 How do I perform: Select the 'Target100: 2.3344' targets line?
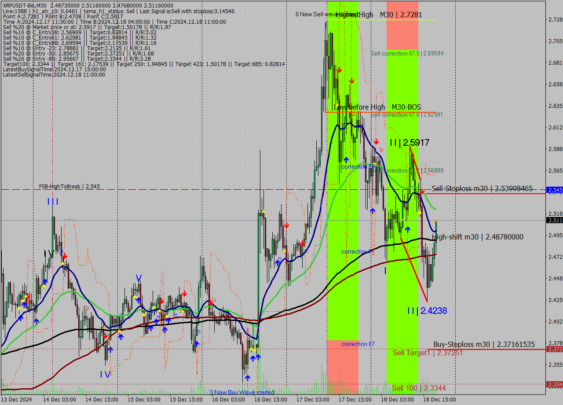(144, 64)
